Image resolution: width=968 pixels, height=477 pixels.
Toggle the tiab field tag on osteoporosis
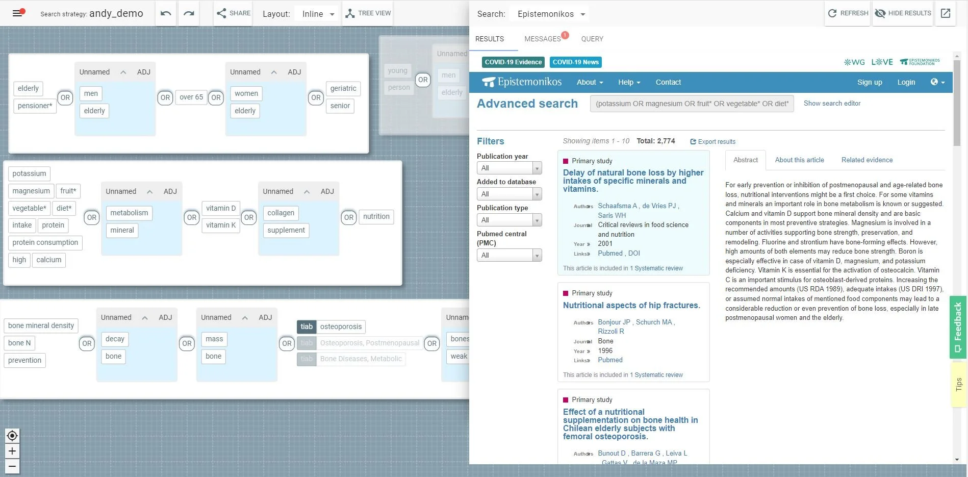[x=307, y=327]
